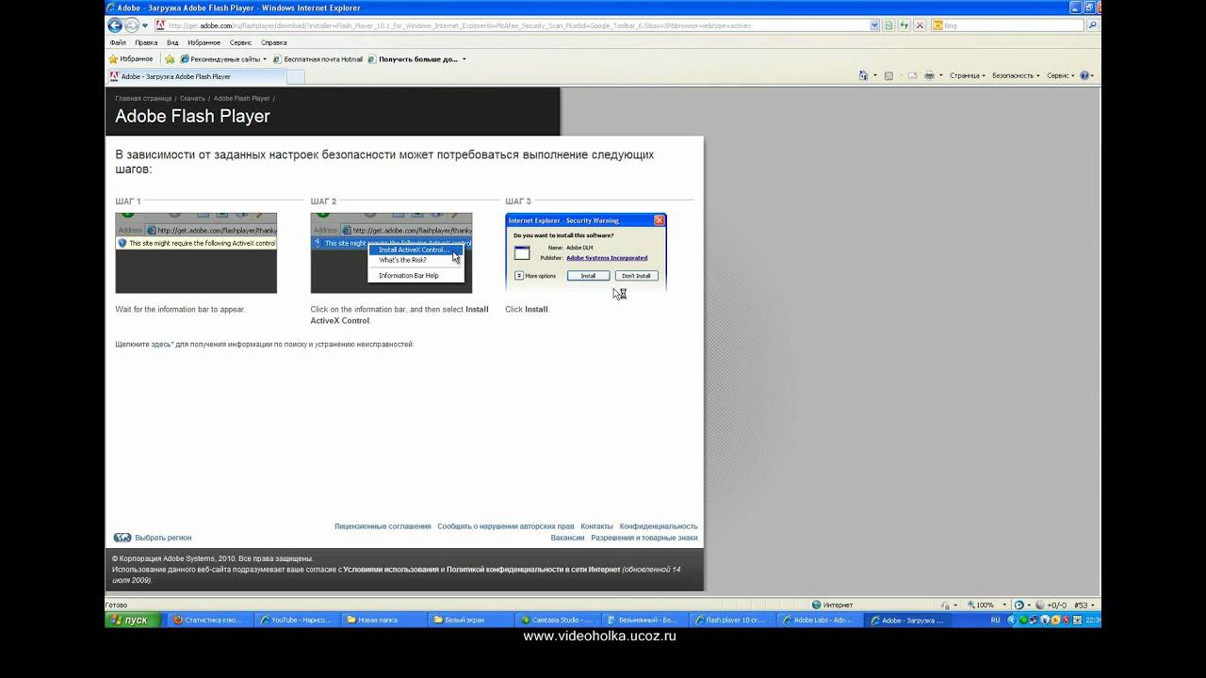Click the search magnifier icon
1206x678 pixels.
coord(1093,25)
